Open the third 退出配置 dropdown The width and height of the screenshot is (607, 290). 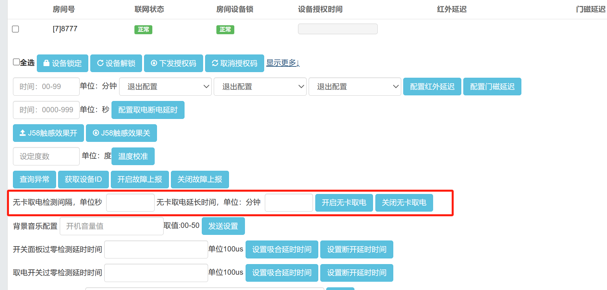point(354,87)
